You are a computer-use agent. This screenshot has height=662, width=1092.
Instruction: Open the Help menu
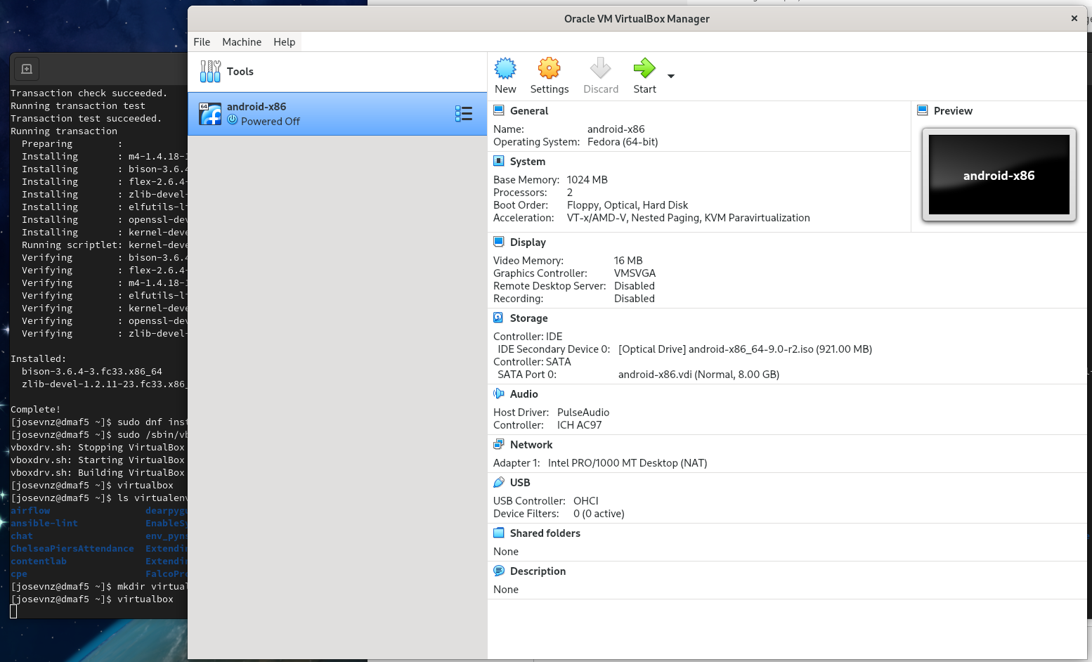(x=285, y=42)
